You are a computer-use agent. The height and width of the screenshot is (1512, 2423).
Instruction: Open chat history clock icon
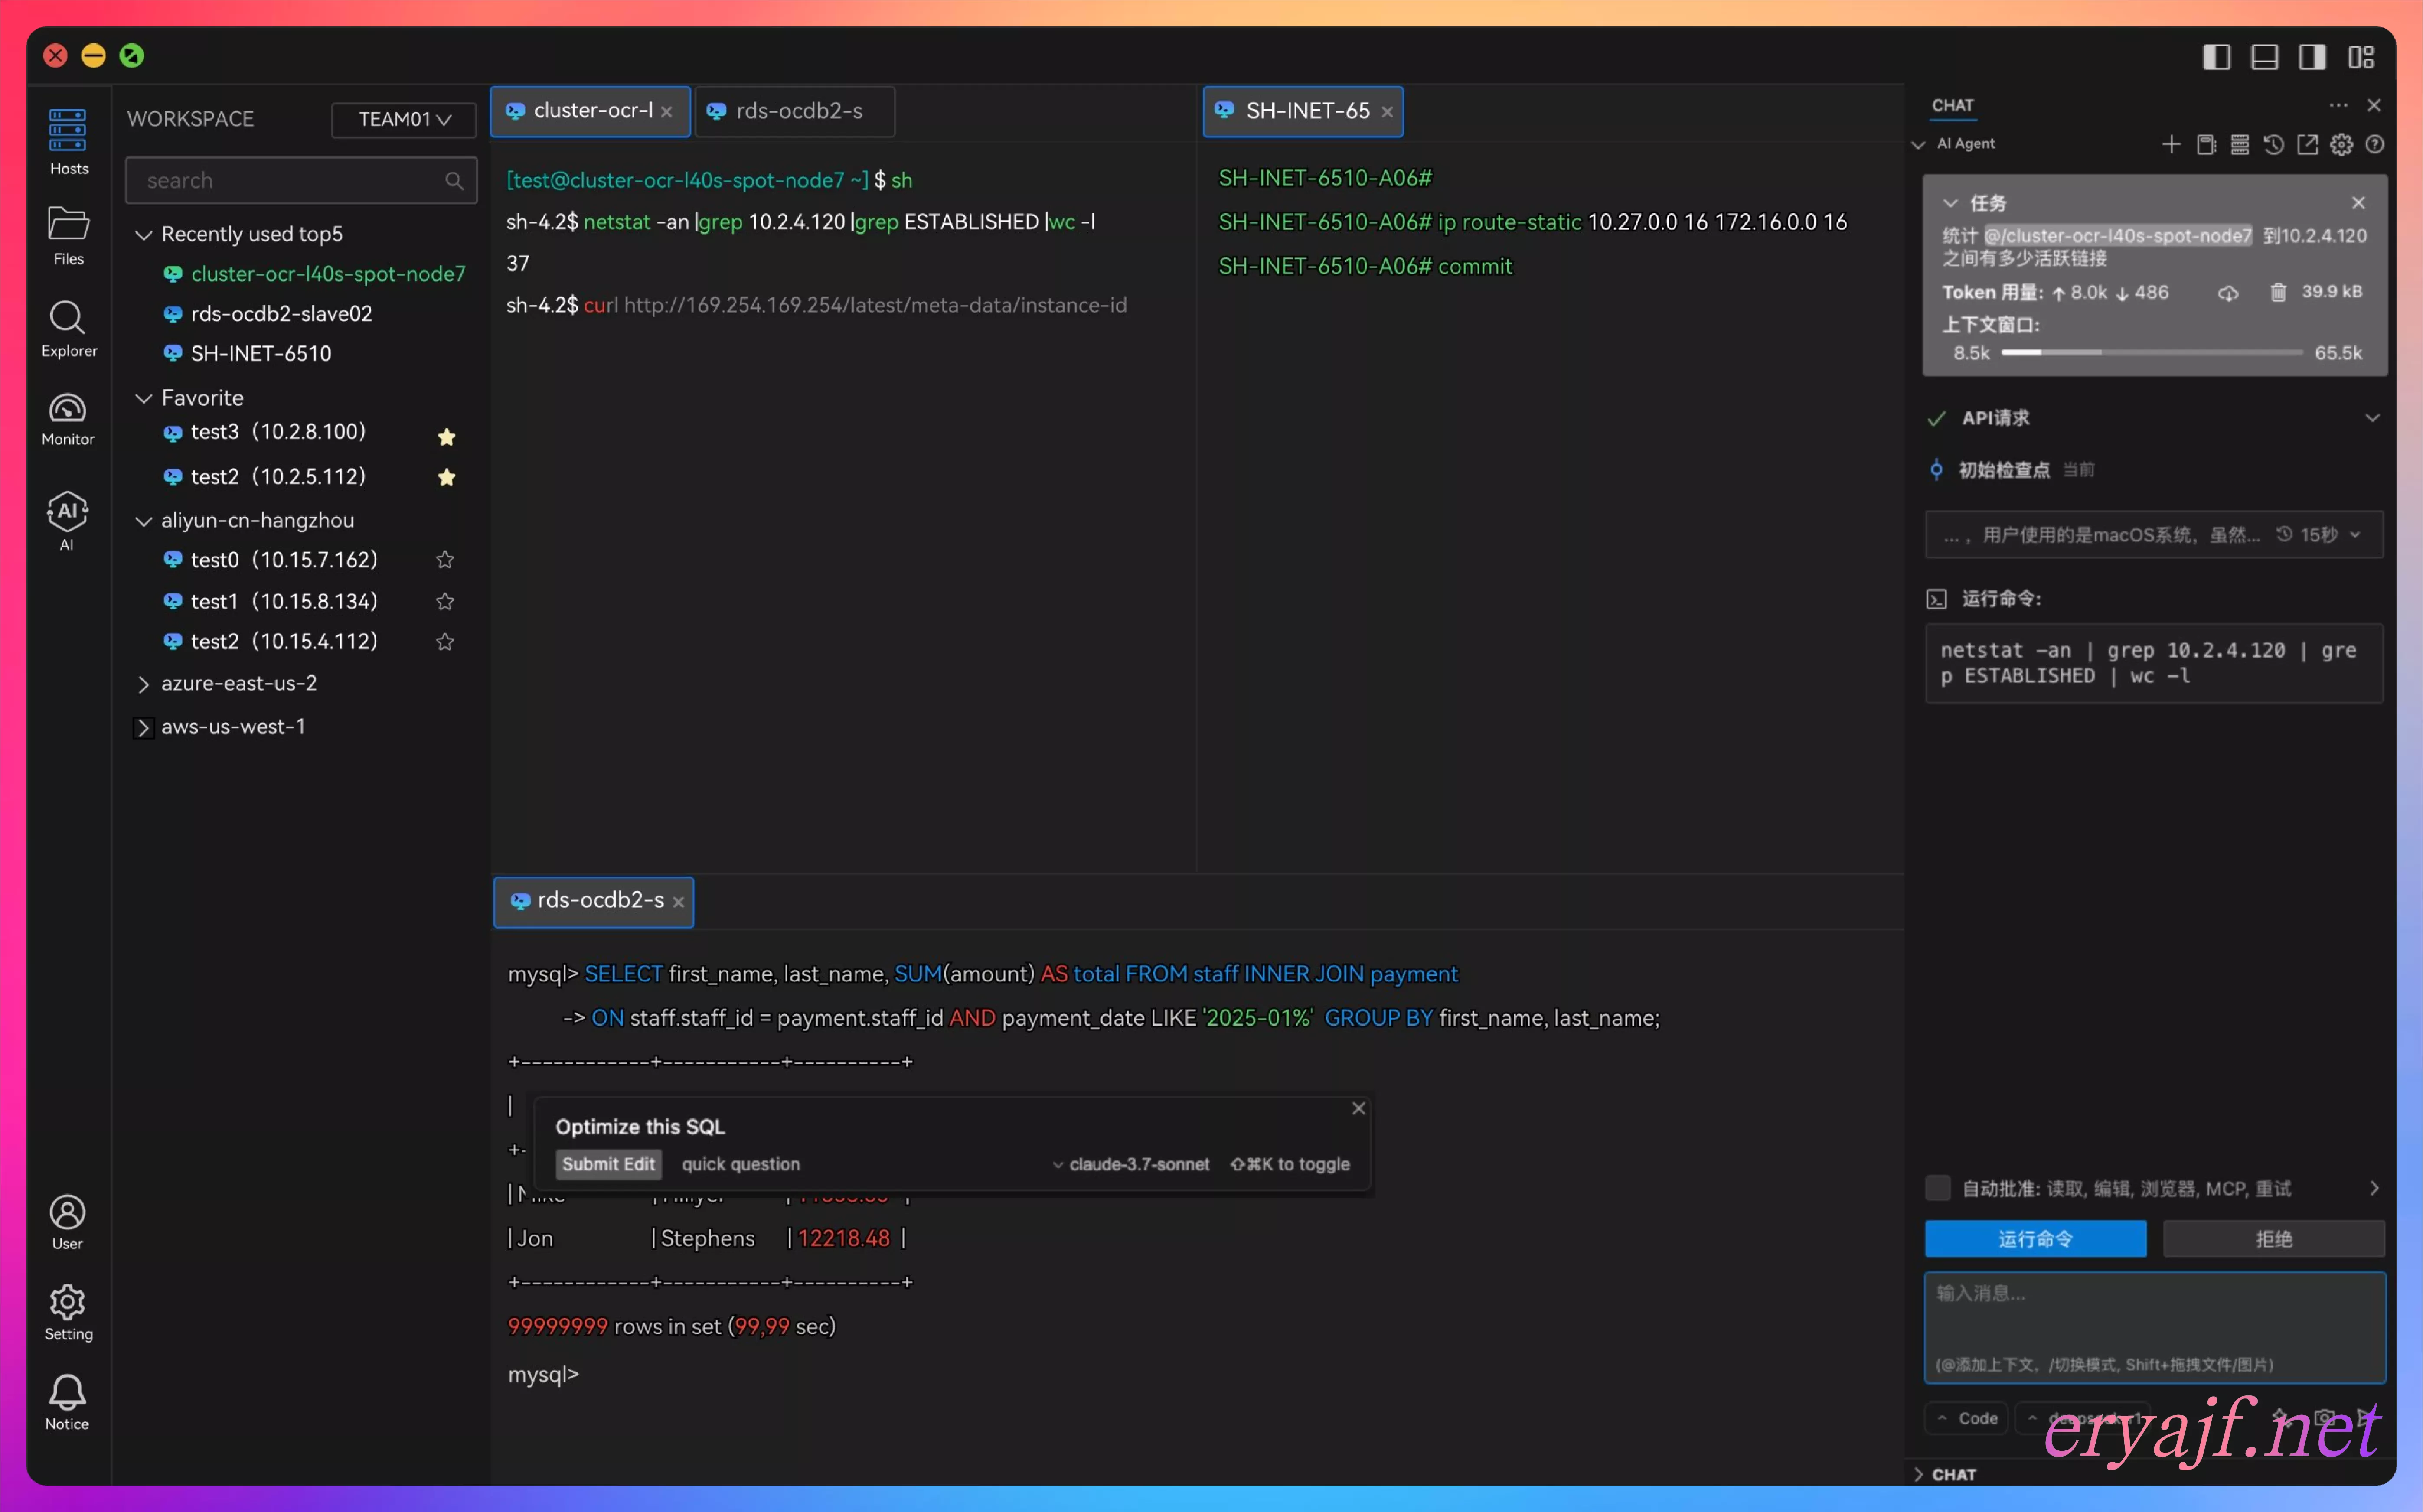(x=2273, y=145)
